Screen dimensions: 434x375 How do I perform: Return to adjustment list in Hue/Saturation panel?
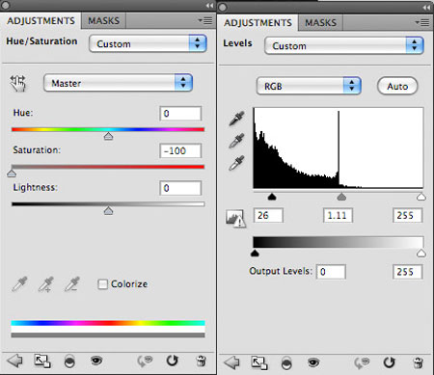(x=14, y=361)
